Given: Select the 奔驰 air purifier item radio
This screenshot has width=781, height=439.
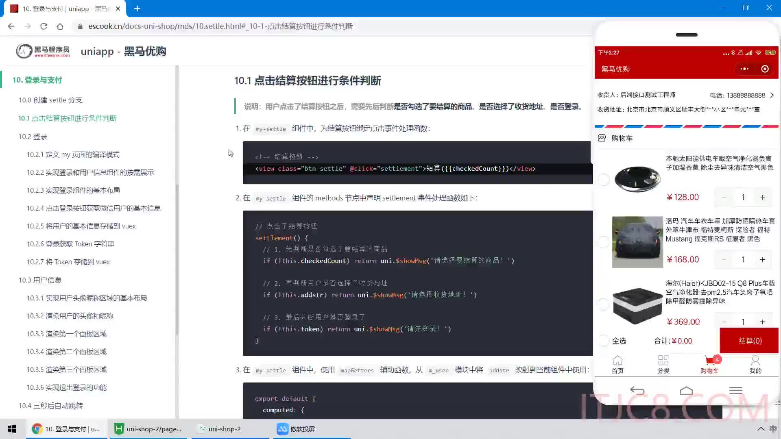Looking at the screenshot, I should click(x=604, y=180).
